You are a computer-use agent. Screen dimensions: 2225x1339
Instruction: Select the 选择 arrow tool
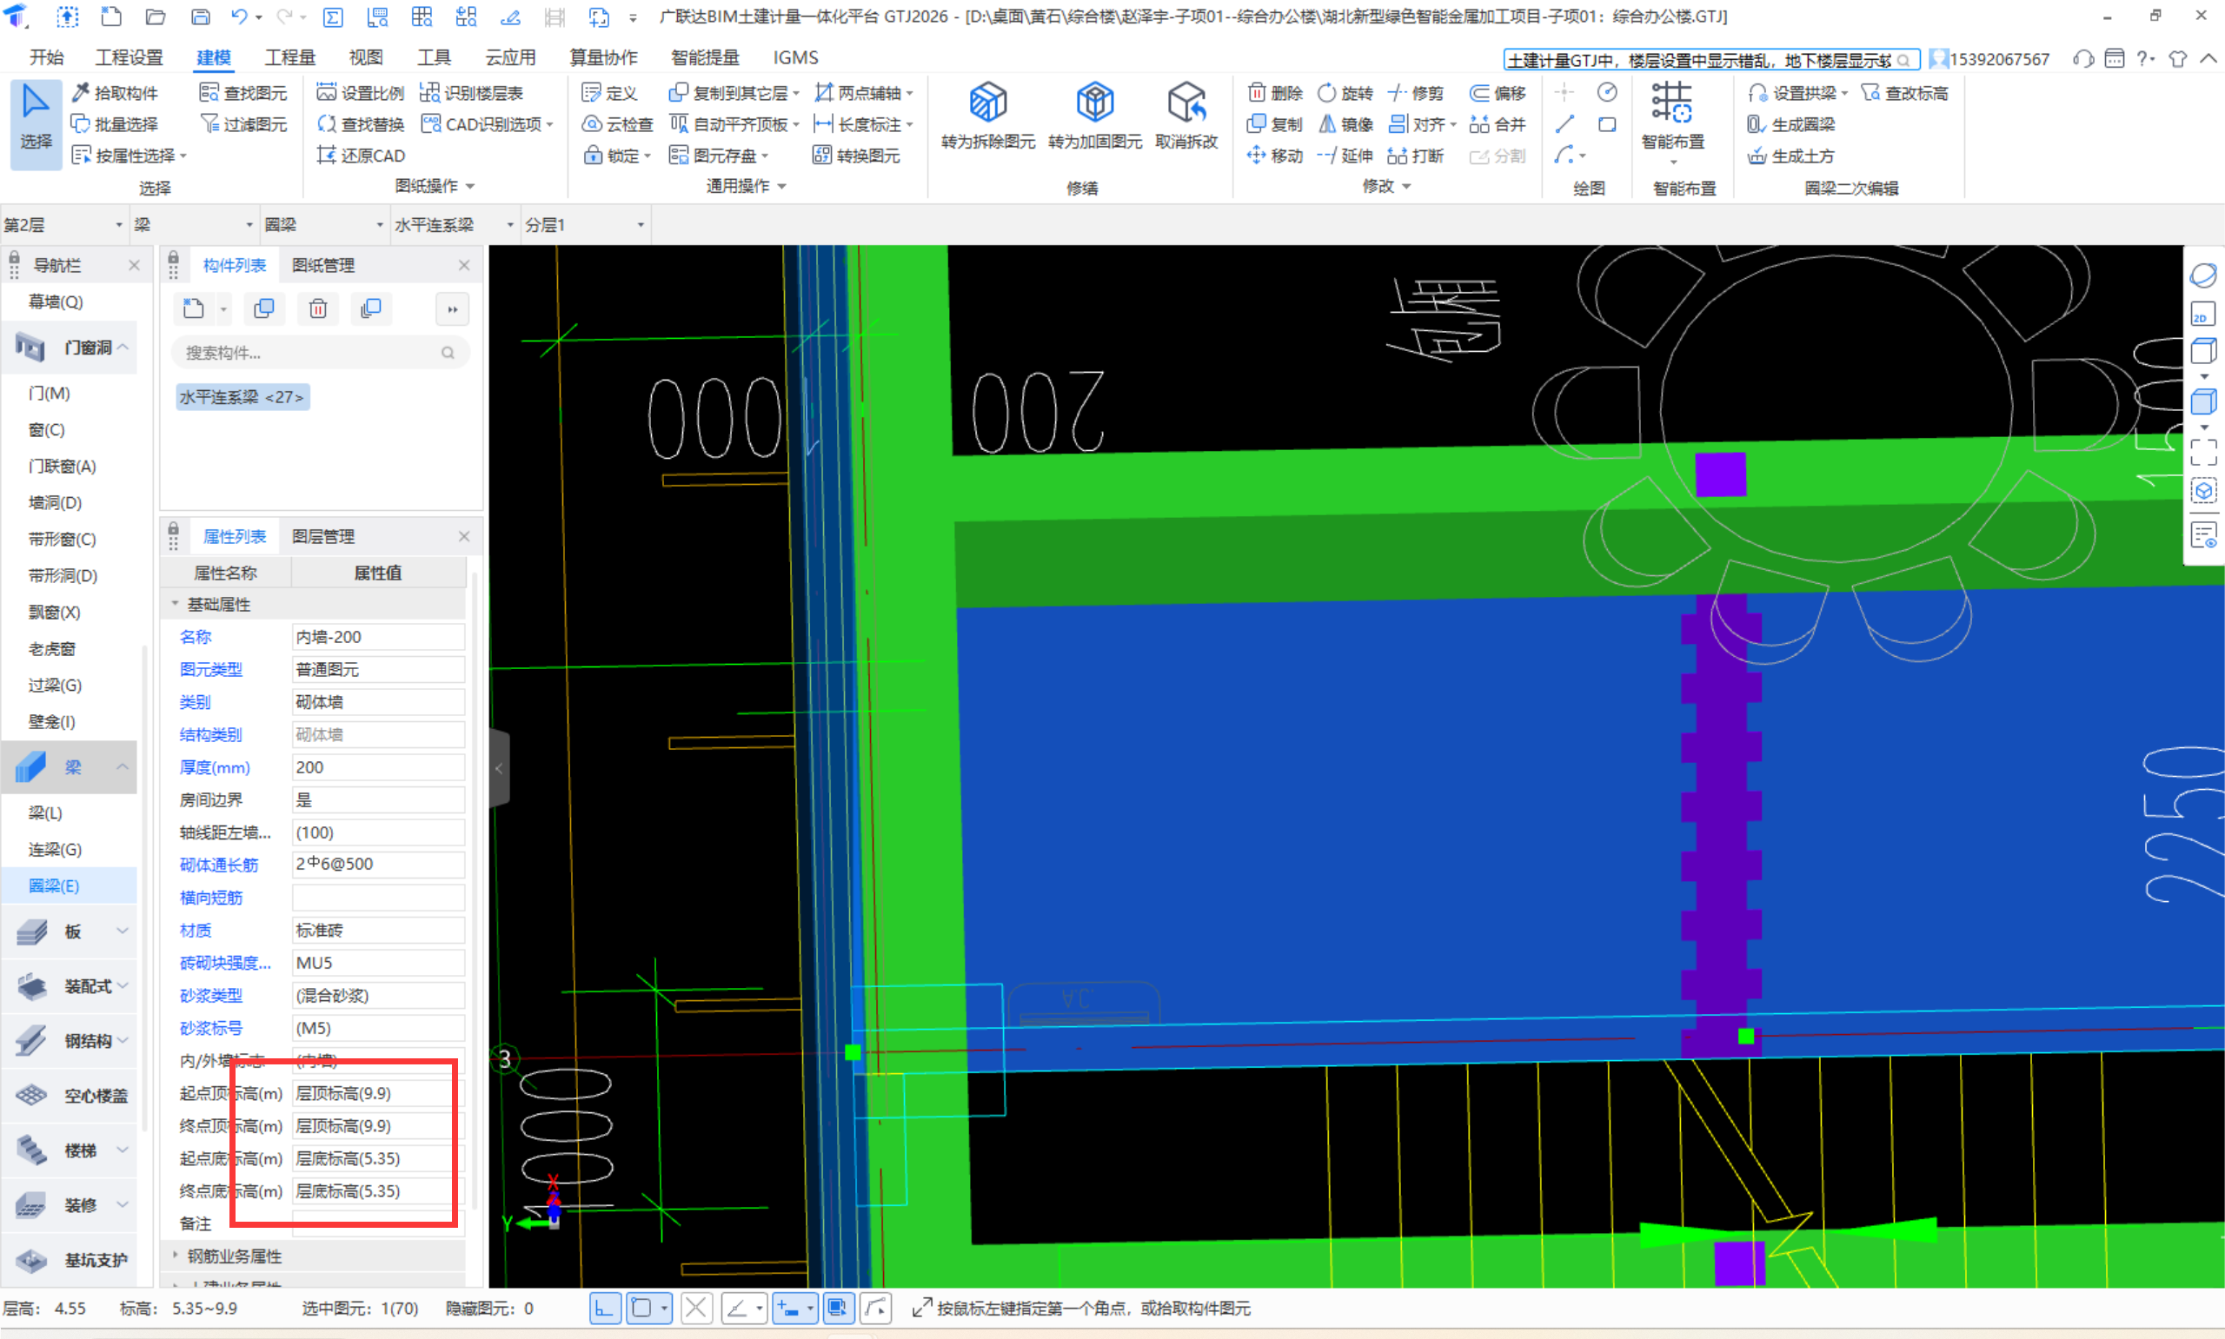[37, 123]
